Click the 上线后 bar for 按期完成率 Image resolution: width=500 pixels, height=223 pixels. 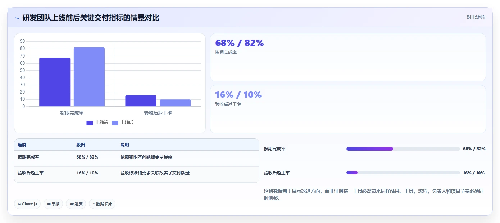click(x=89, y=77)
